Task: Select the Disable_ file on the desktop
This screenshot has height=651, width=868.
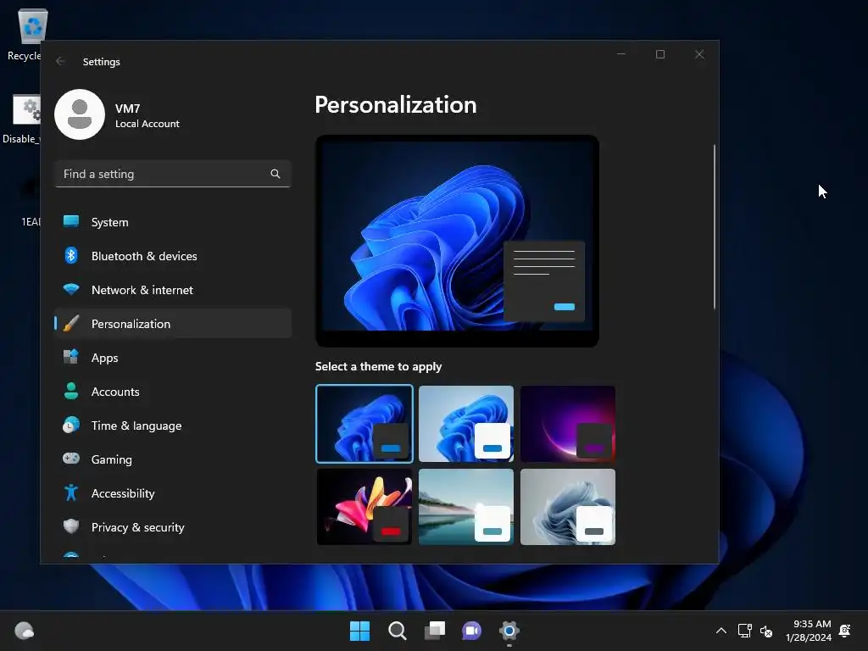Action: click(x=21, y=119)
